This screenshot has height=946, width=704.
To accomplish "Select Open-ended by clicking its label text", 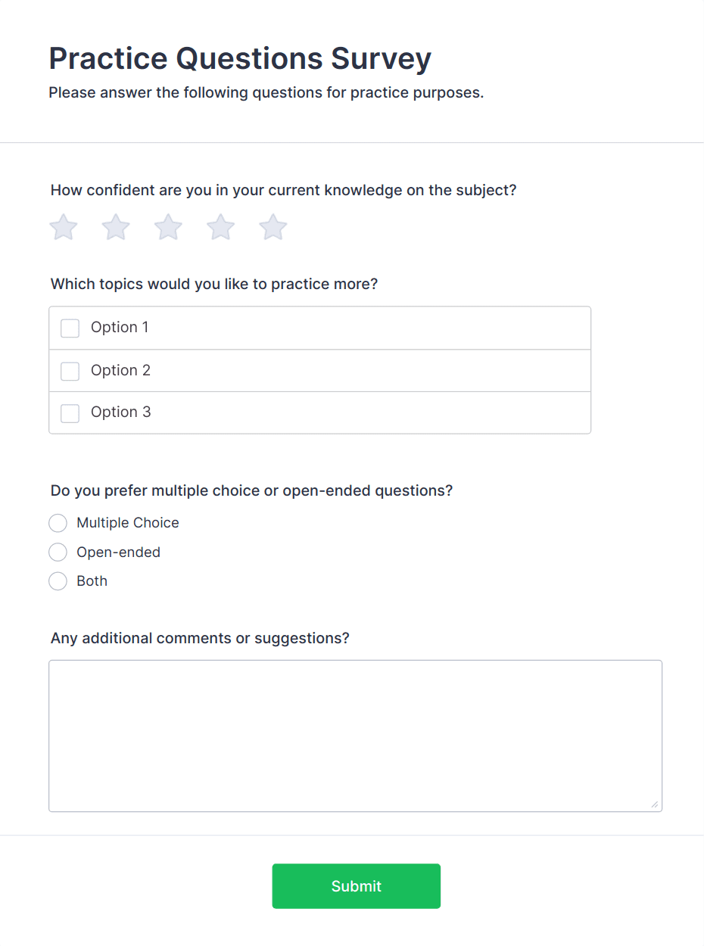I will point(118,552).
